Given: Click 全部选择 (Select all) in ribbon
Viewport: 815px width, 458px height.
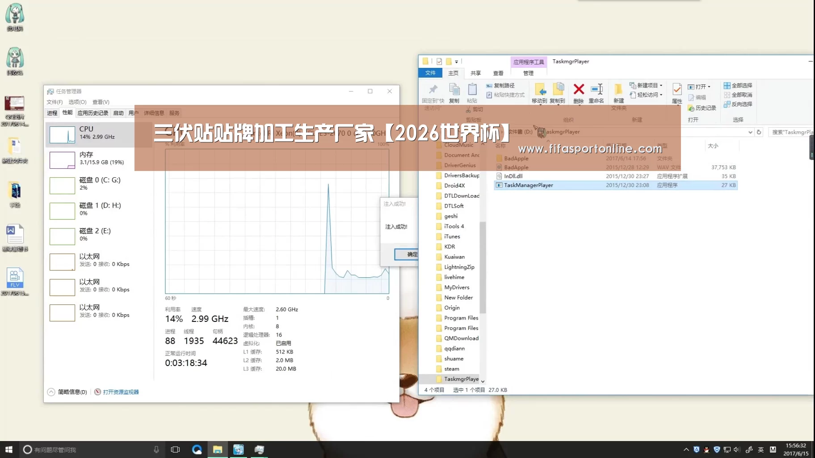Looking at the screenshot, I should tap(738, 85).
